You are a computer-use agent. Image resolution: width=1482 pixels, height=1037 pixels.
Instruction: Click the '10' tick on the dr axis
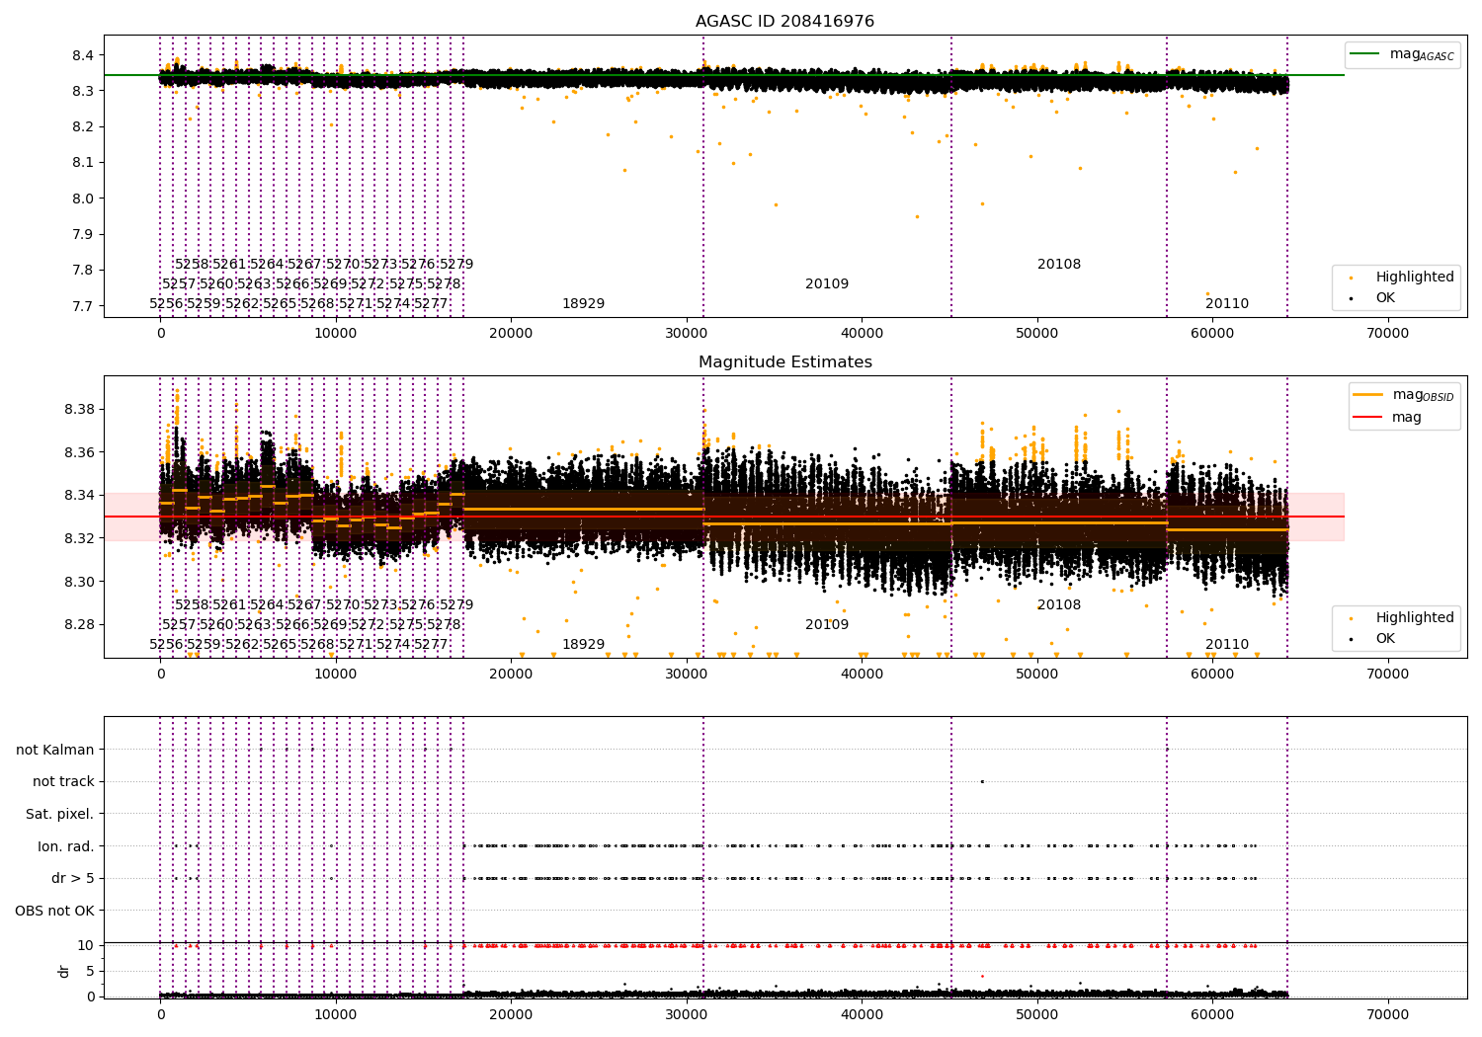[x=86, y=945]
